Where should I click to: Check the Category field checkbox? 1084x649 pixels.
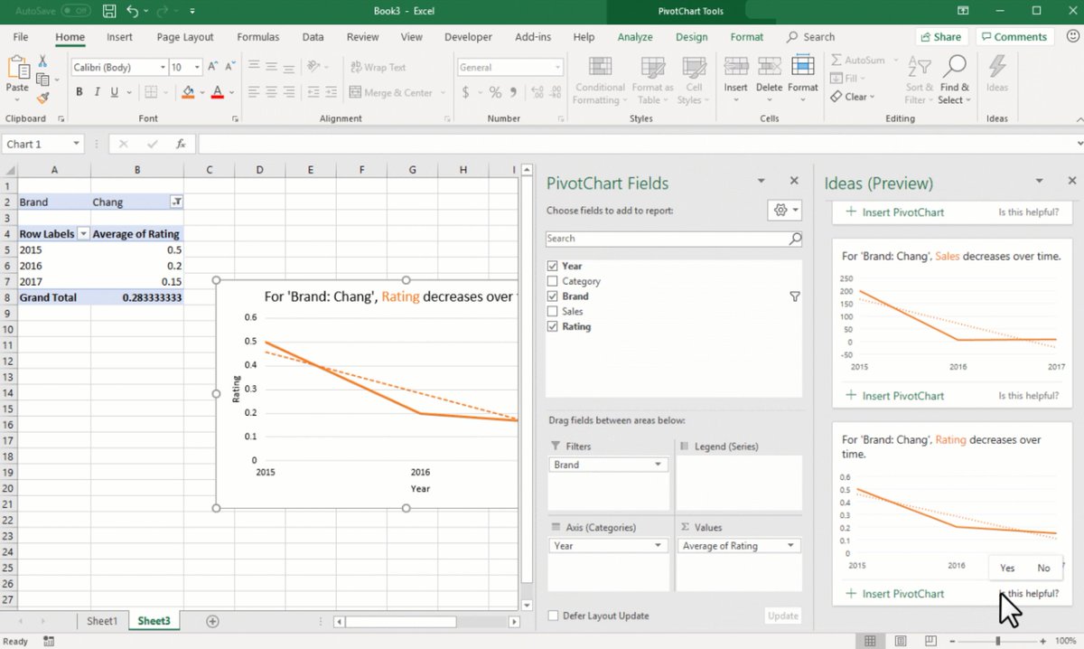(553, 281)
